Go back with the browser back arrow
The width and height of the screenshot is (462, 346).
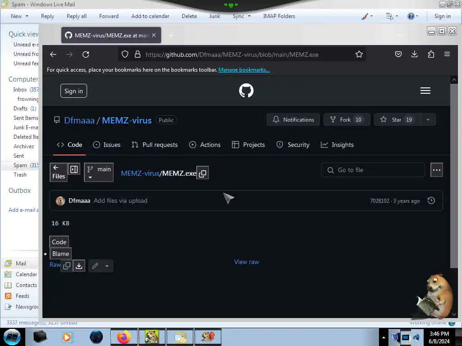[x=53, y=55]
